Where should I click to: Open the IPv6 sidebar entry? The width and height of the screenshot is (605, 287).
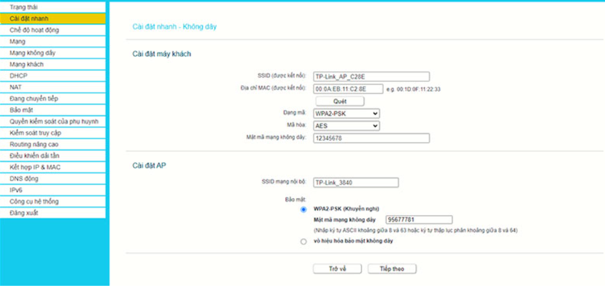click(x=53, y=190)
